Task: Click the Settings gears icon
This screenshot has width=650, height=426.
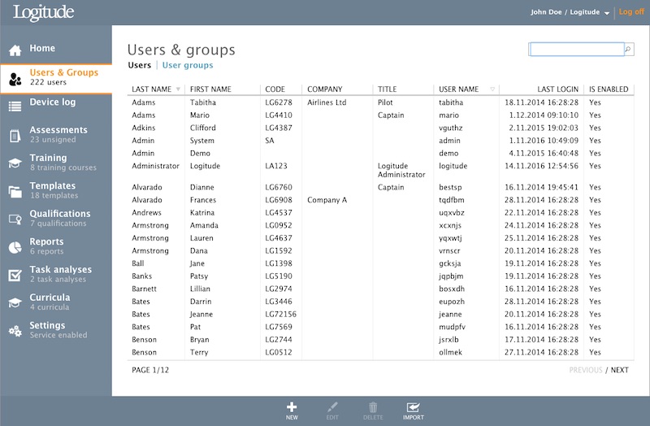Action: click(x=15, y=331)
